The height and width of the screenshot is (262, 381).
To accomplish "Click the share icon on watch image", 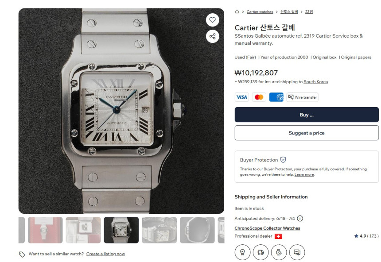I will 212,36.
